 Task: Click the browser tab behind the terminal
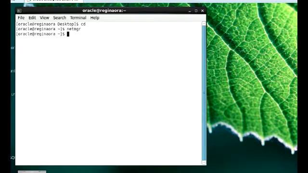tap(54, 1)
